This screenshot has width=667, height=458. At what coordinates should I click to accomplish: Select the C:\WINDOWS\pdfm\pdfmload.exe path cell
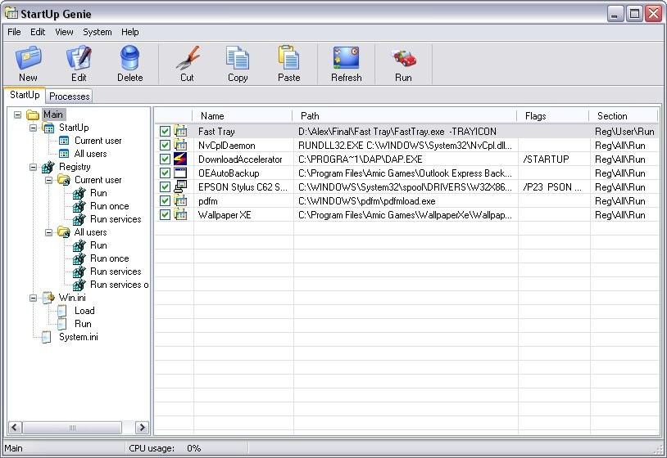pos(406,200)
